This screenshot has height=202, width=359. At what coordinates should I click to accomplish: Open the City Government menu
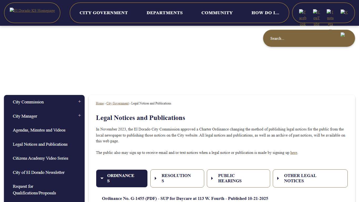point(104,13)
